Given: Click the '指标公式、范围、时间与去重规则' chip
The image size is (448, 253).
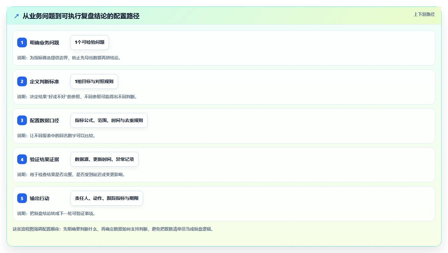Looking at the screenshot, I should (109, 120).
